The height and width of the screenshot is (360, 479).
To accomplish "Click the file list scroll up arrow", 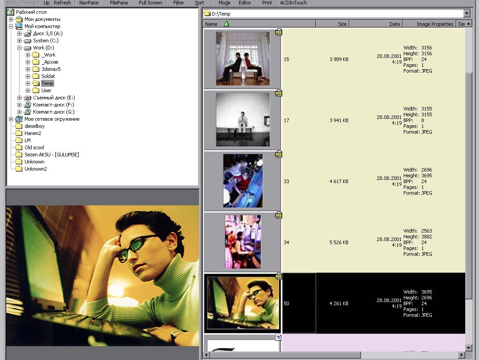I will point(469,24).
